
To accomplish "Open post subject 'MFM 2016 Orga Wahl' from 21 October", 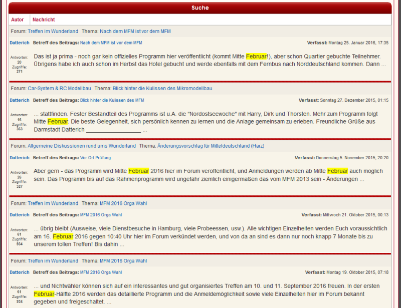I will coord(101,215).
